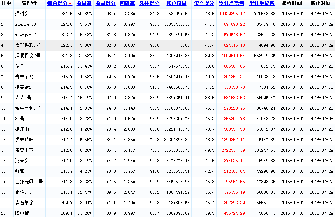Sort by 账户权益 column header
335x217 pixels.
177,3
